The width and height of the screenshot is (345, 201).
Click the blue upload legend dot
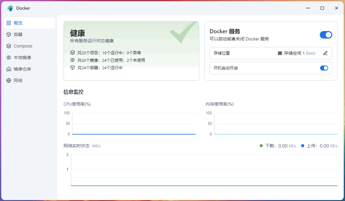point(303,146)
